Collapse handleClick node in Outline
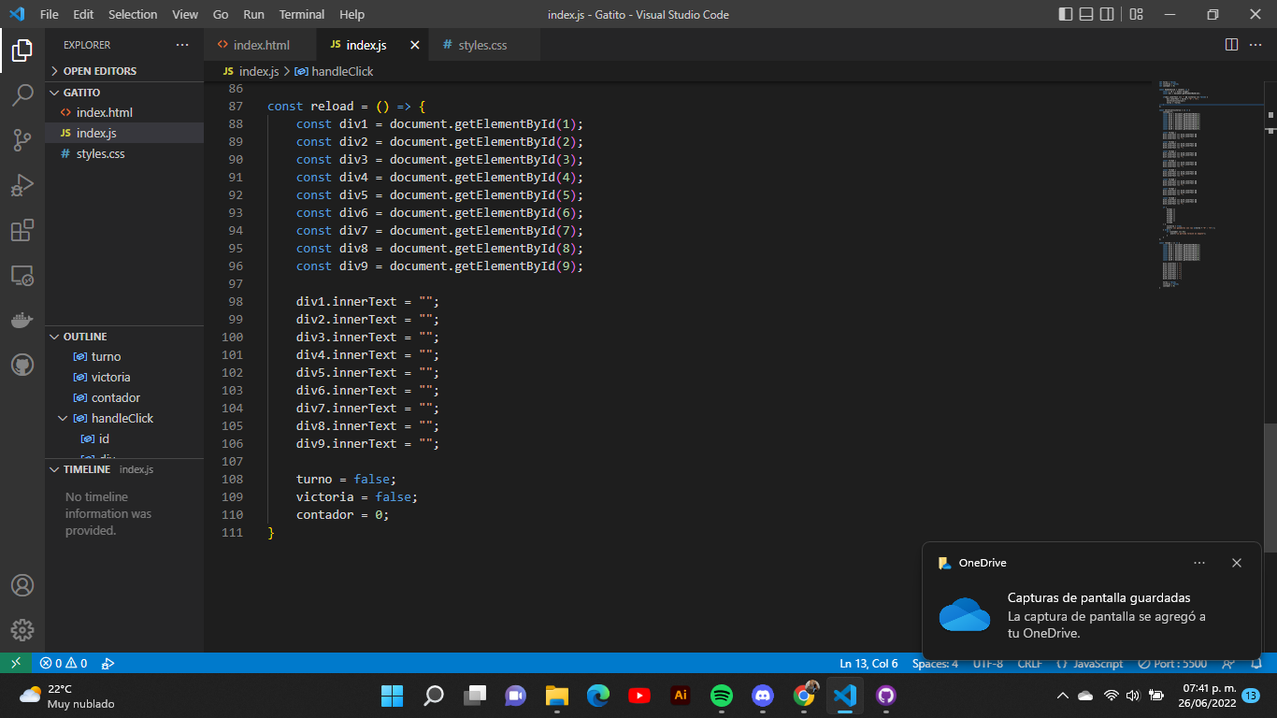The height and width of the screenshot is (718, 1277). pos(63,418)
